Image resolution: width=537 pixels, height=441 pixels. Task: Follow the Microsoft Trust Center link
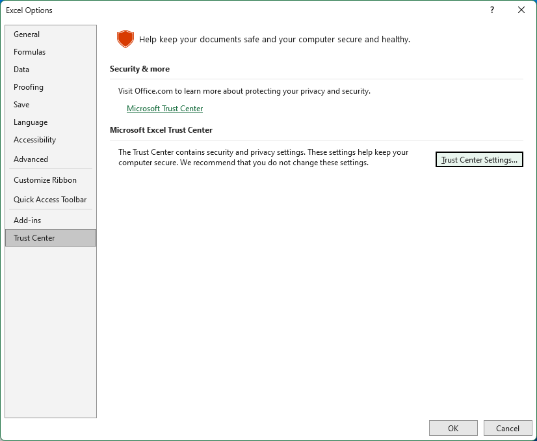tap(164, 109)
